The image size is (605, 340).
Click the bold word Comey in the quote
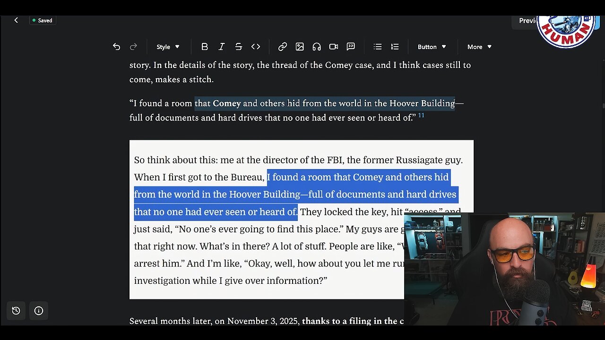(x=227, y=103)
